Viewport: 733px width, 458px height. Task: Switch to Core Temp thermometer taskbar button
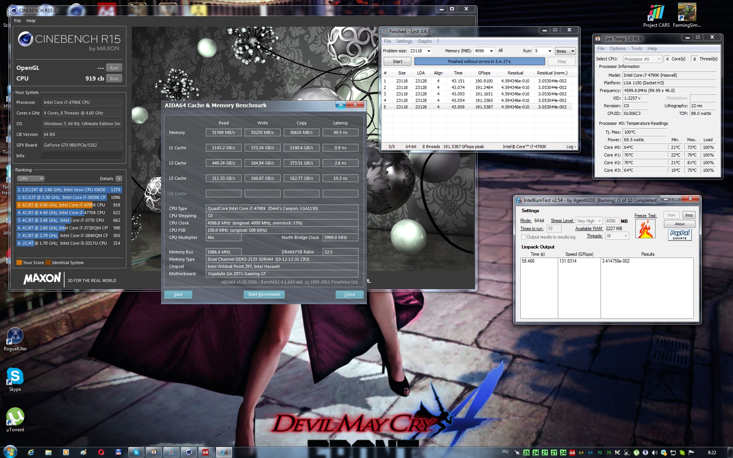(154, 452)
